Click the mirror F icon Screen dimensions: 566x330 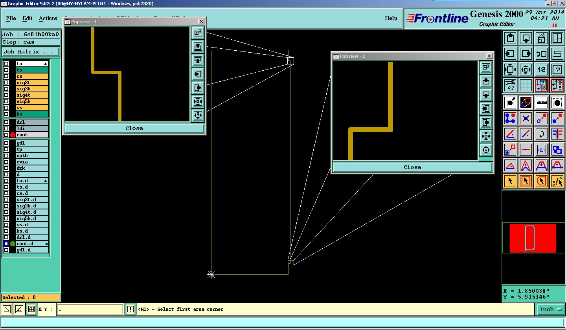coord(557,134)
